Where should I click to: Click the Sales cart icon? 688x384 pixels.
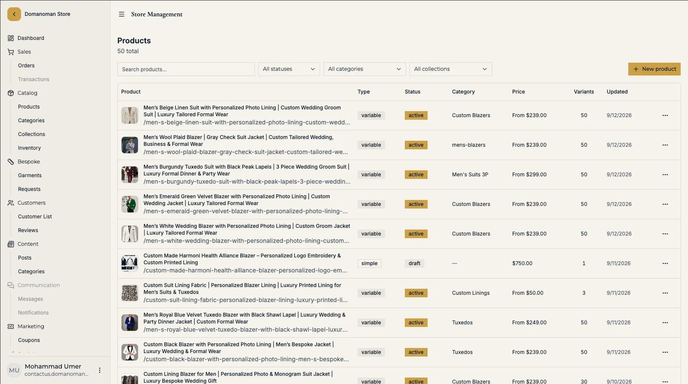[x=11, y=52]
